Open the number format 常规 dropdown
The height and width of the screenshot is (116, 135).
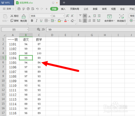132,16
